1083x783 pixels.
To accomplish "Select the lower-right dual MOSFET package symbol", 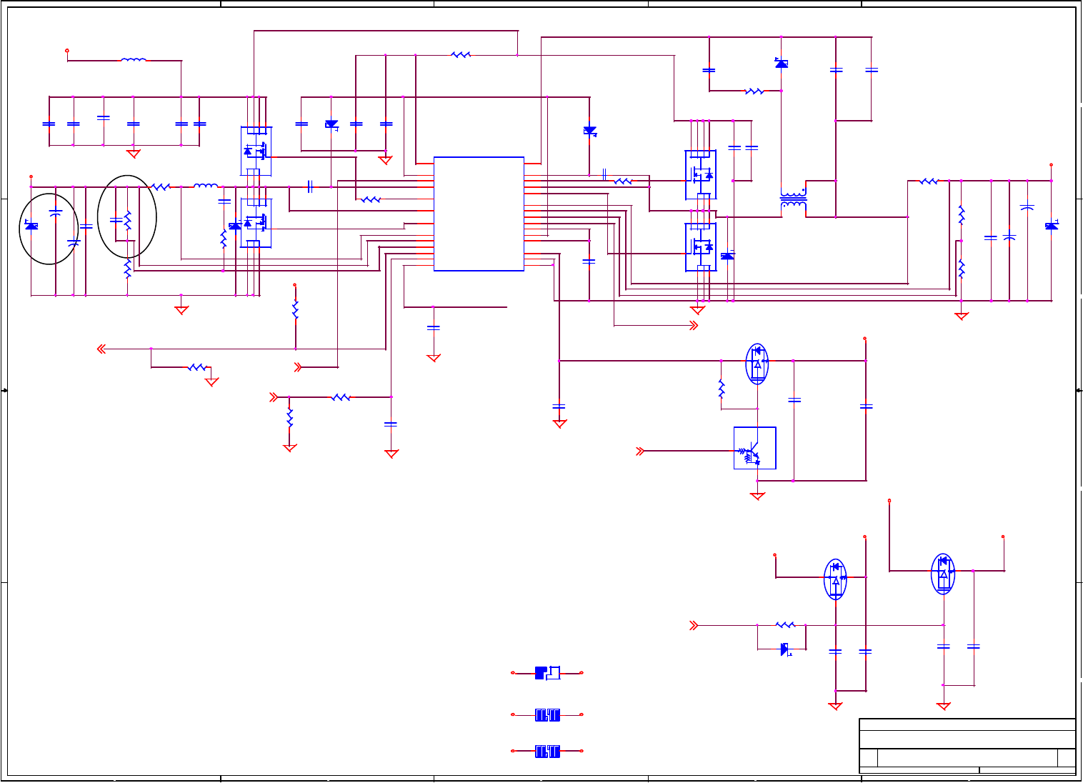I will point(701,247).
